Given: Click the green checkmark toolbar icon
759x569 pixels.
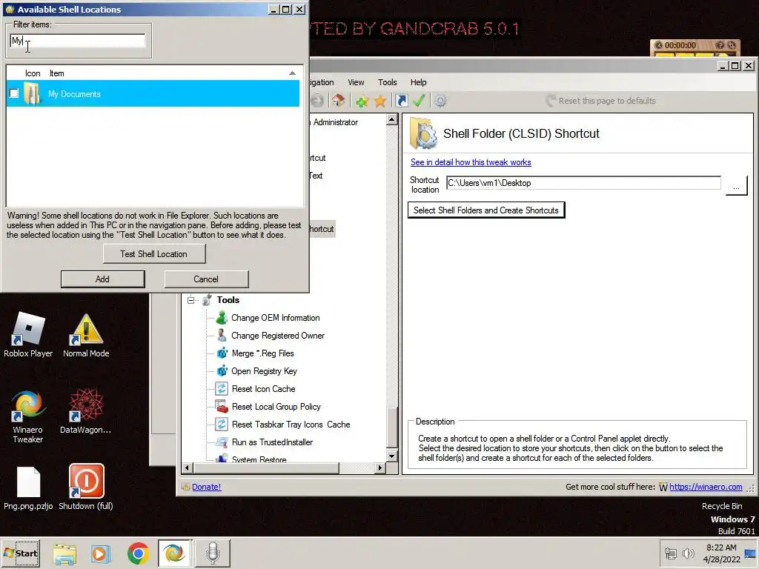Looking at the screenshot, I should point(419,101).
